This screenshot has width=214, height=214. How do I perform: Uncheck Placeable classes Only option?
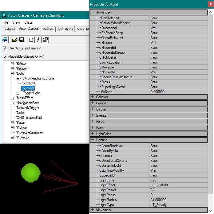pos(5,56)
